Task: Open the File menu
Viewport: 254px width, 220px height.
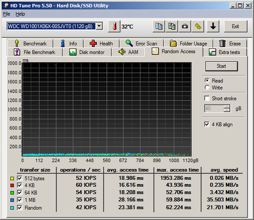Action: (7, 14)
